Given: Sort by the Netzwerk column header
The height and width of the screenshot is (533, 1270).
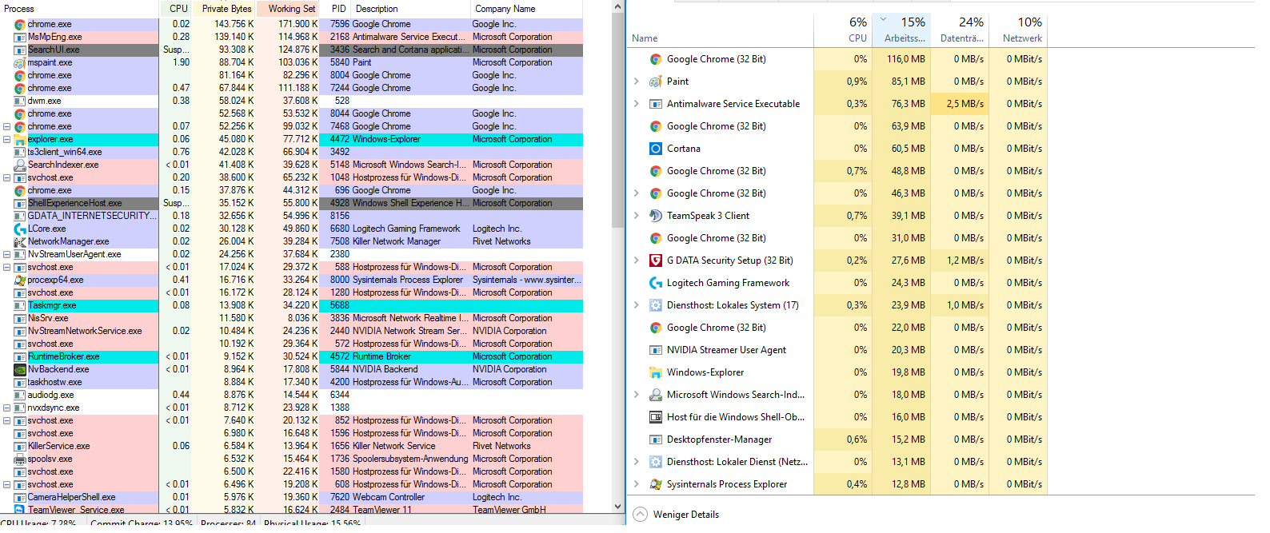Looking at the screenshot, I should (x=1016, y=30).
